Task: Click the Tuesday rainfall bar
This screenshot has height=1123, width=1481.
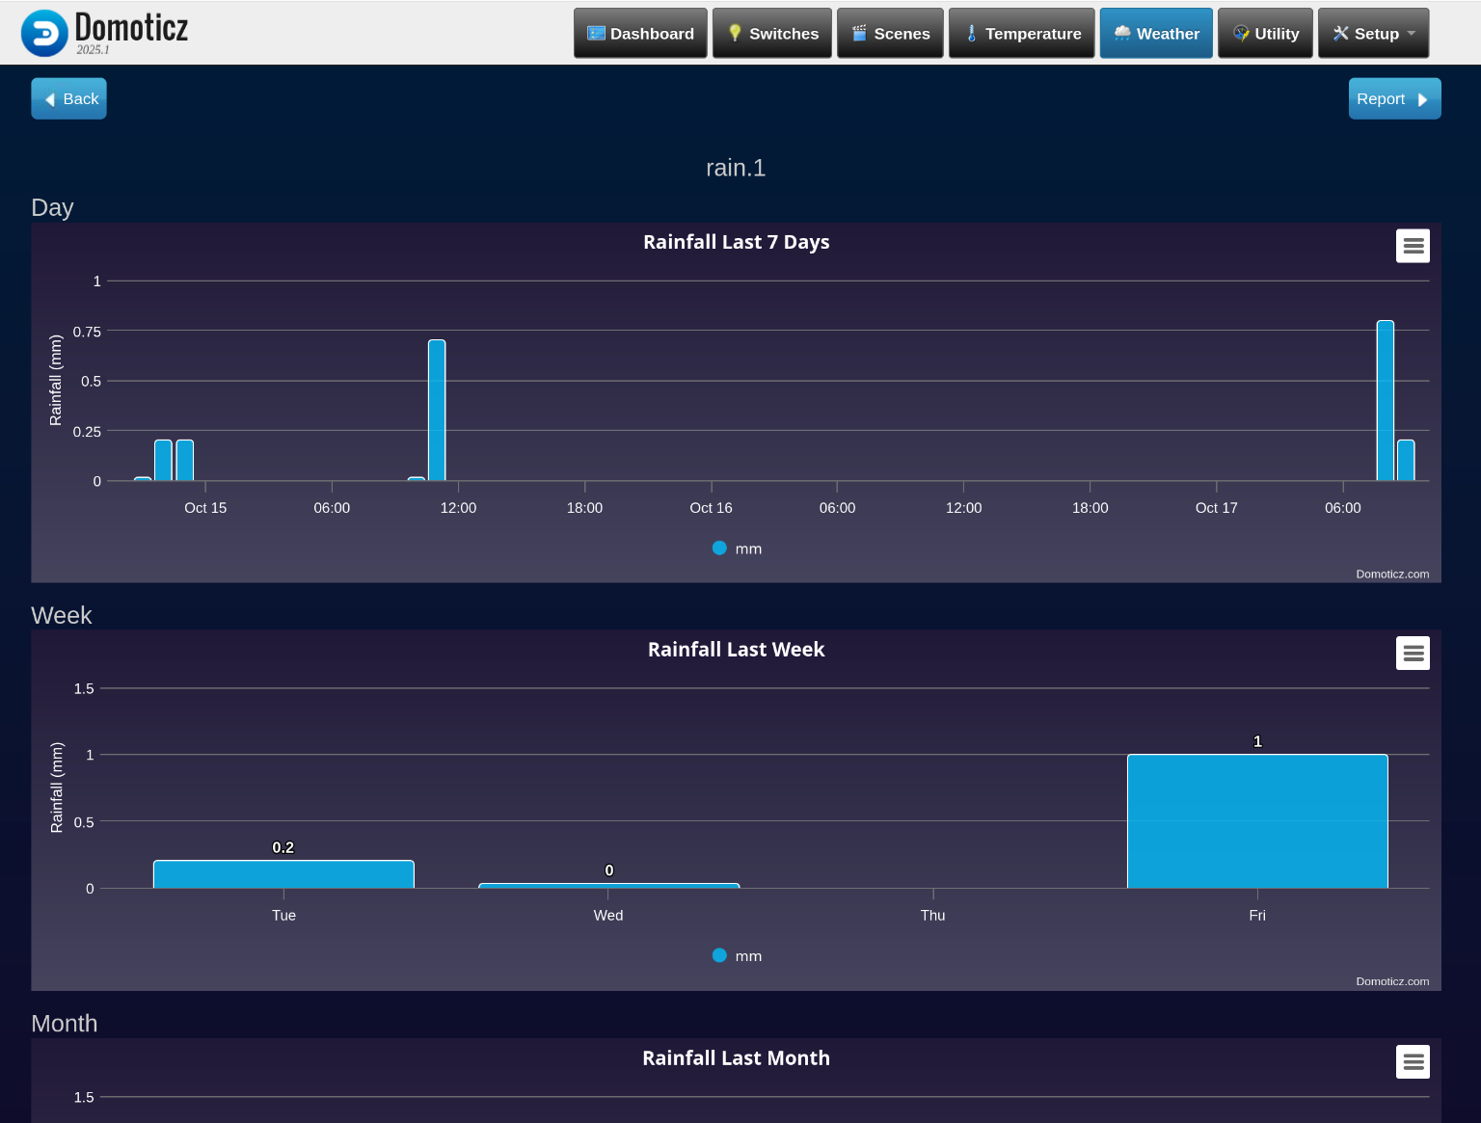Action: point(283,874)
